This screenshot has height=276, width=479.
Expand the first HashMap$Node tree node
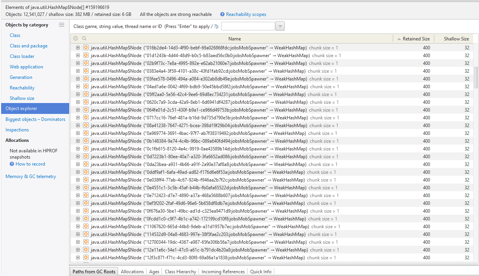78,47
